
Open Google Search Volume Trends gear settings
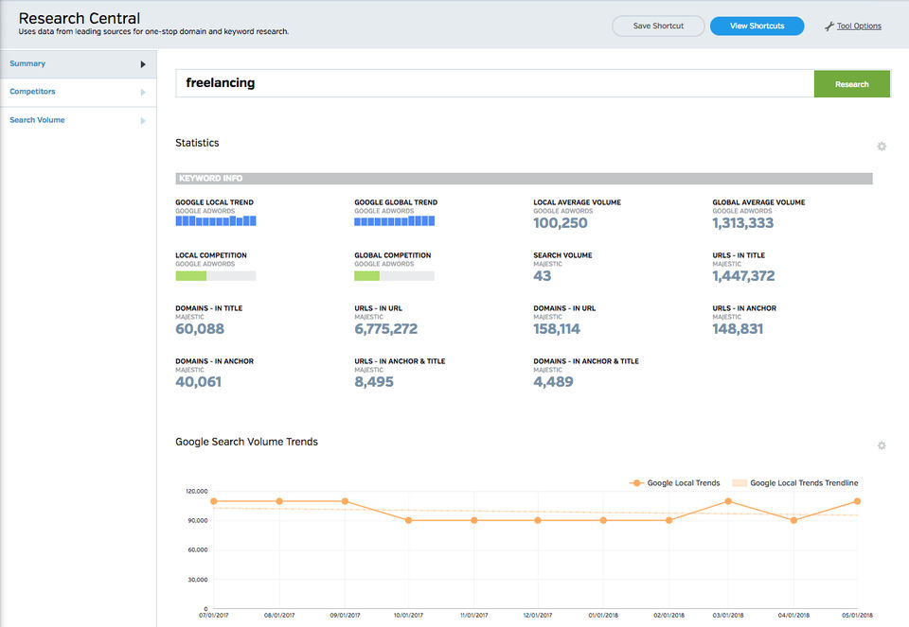tap(882, 445)
